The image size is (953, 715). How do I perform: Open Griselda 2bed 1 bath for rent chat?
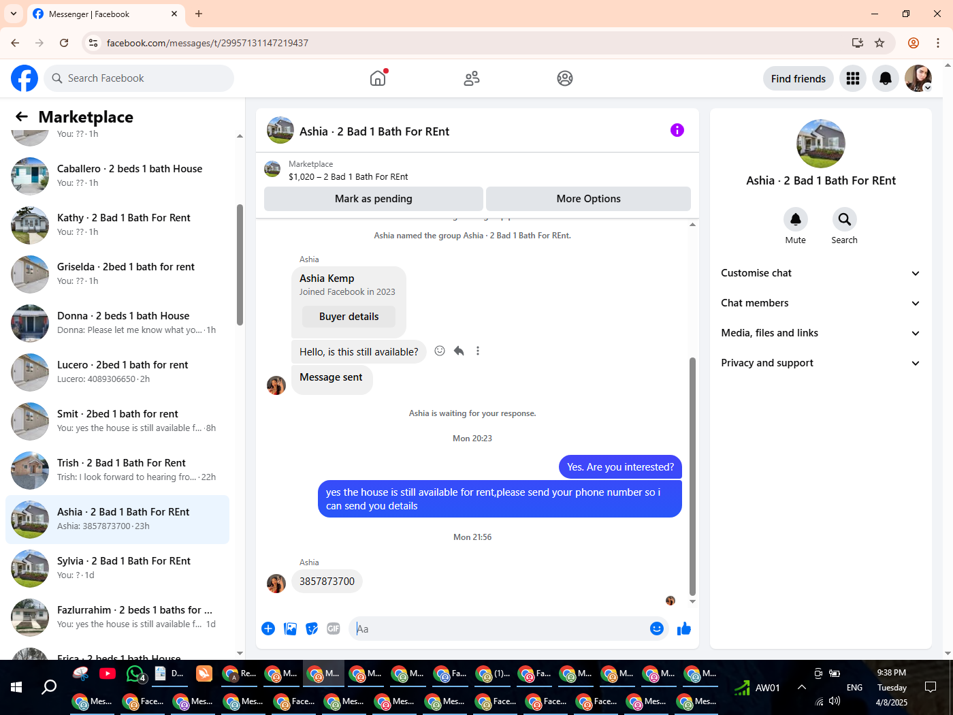click(117, 274)
